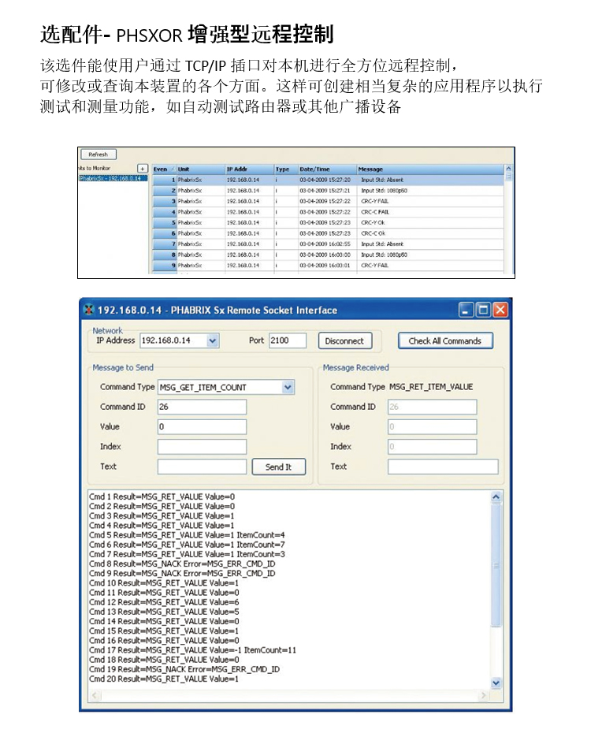This screenshot has width=591, height=729.
Task: Click log line 'Cmd 20 ... Value=1'
Action: (x=164, y=679)
